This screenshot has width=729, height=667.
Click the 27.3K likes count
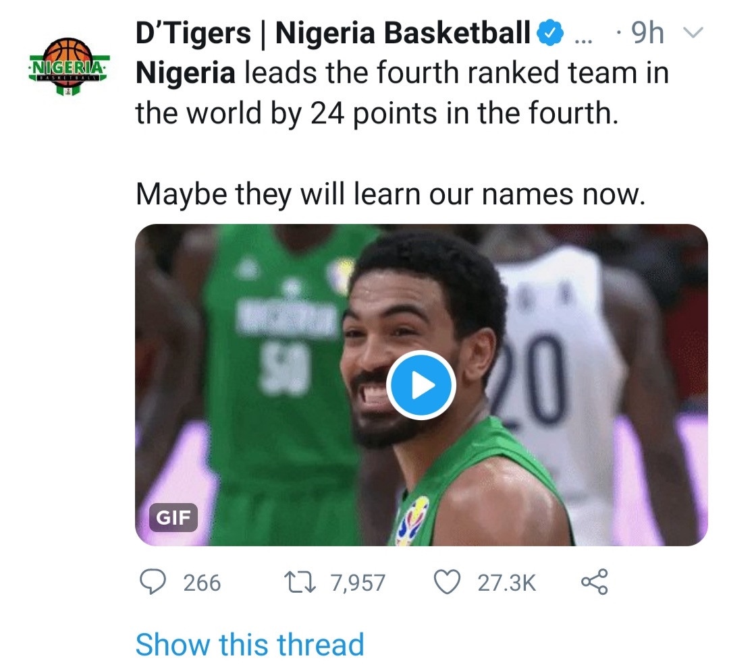(507, 583)
